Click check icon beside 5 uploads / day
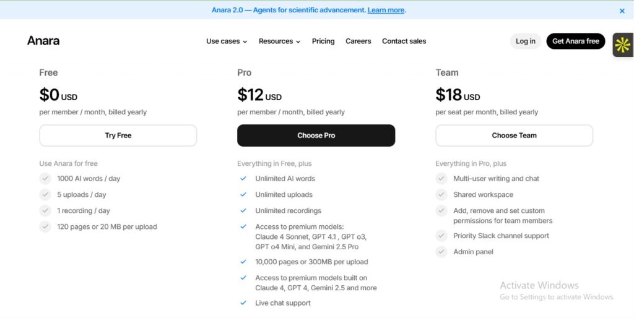The image size is (634, 318). tap(45, 194)
